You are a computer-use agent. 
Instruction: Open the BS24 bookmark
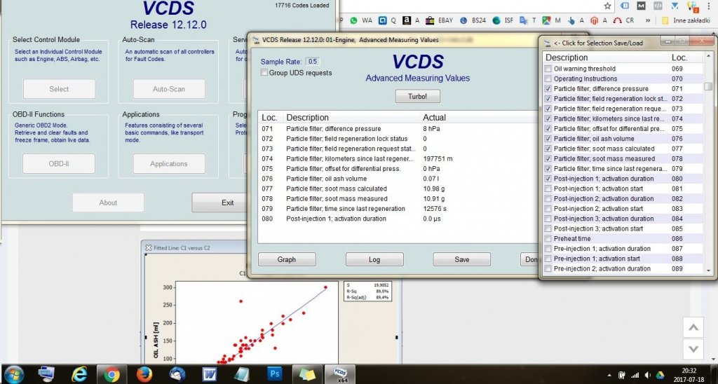473,20
